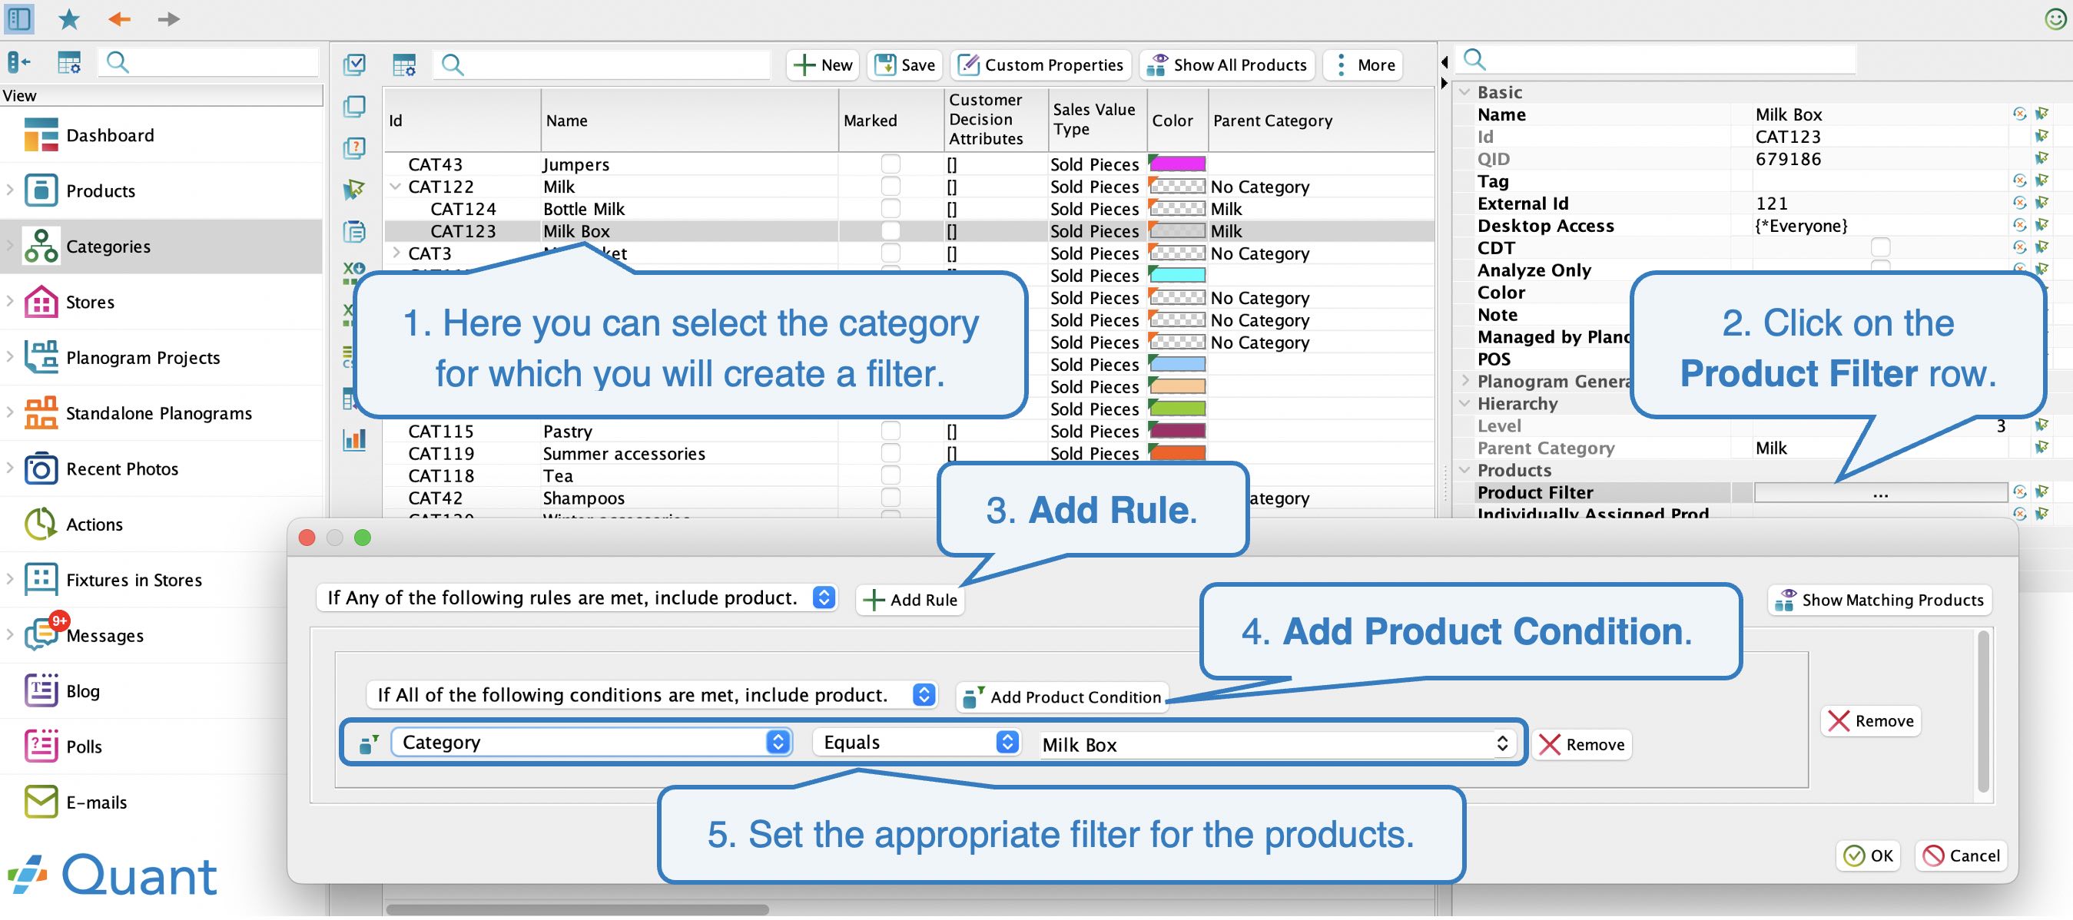
Task: Click the orange swatch for Summer accessories
Action: click(x=1176, y=454)
